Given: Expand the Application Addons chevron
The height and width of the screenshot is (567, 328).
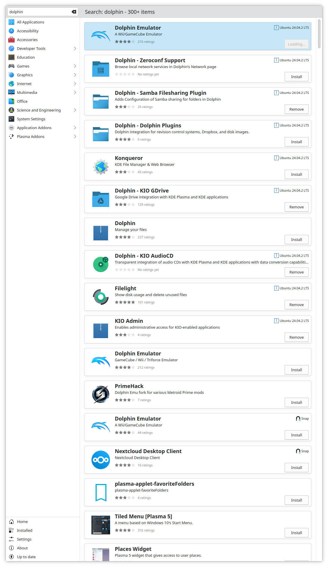Looking at the screenshot, I should point(75,128).
